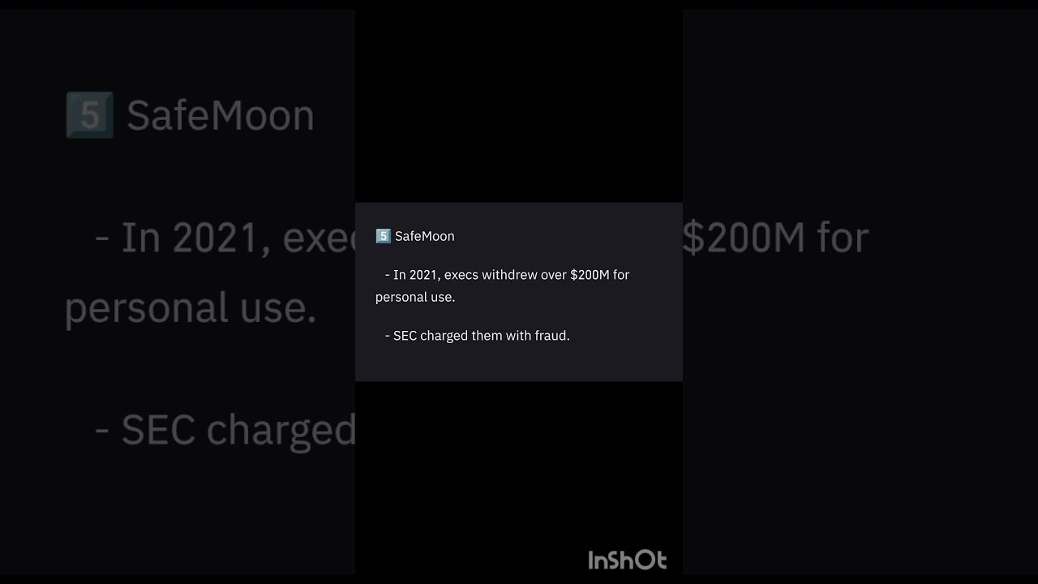
Task: Click the '2021' year in center card
Action: (424, 275)
